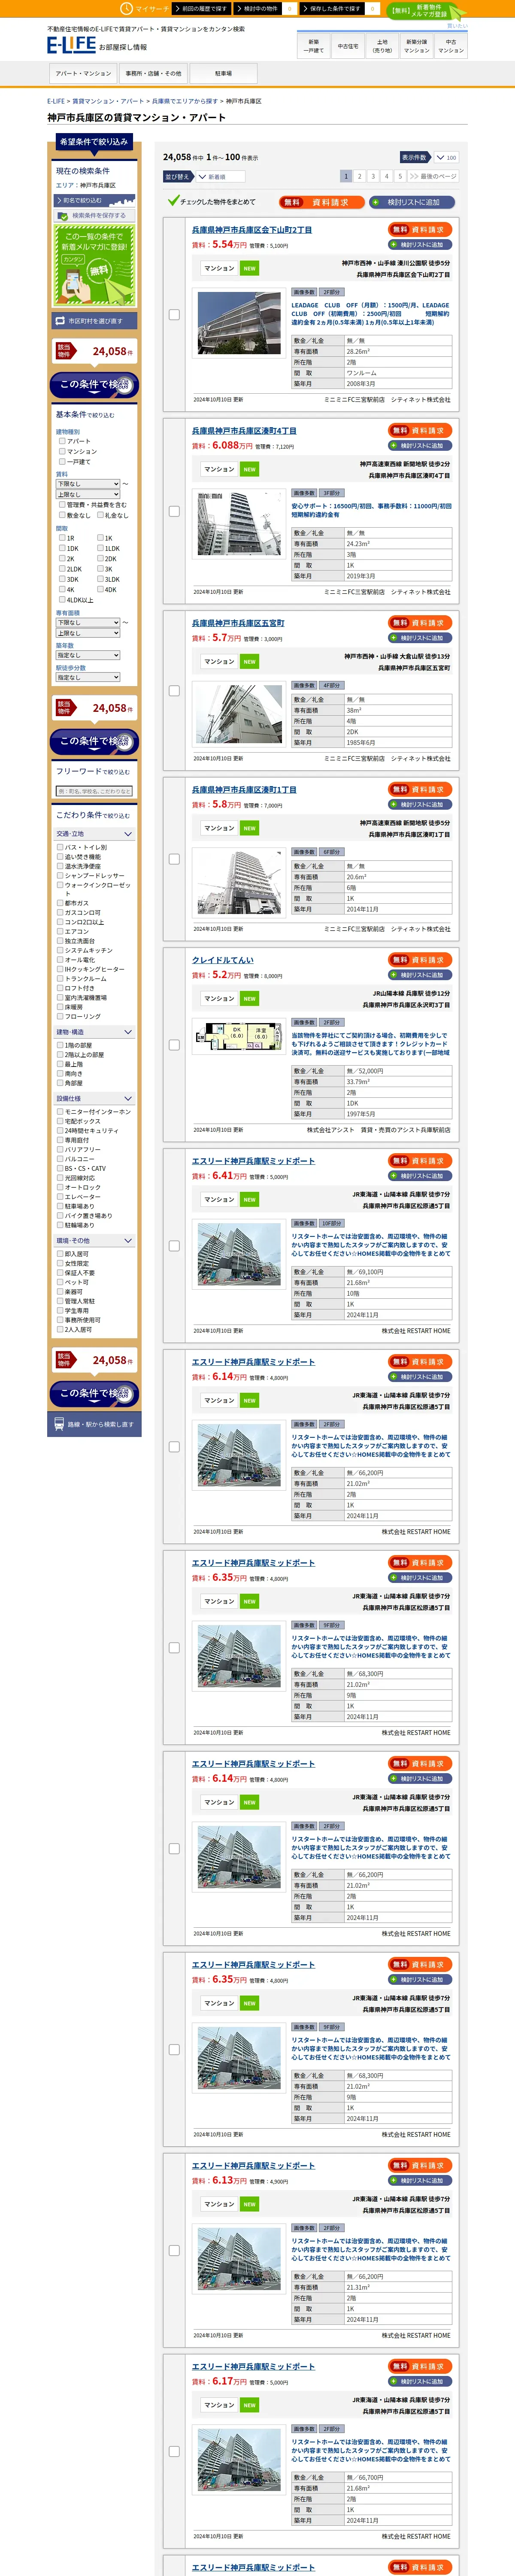Image resolution: width=515 pixels, height=2576 pixels.
Task: Click the green 検討リストに追加 bulk button
Action: pyautogui.click(x=413, y=202)
